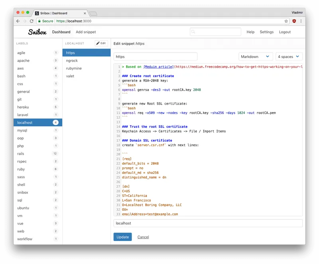Open Chrome three-dot menu
This screenshot has height=264, width=319.
pos(301,21)
